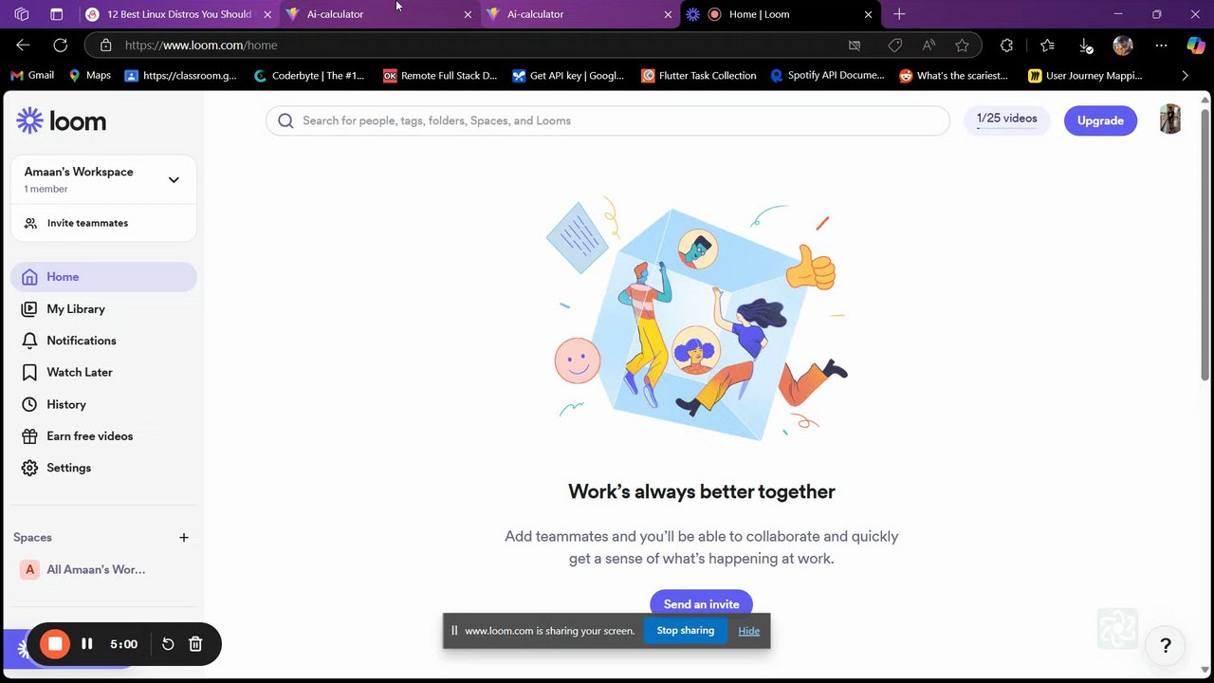Click the camera blocked icon in address bar
1214x683 pixels.
(x=855, y=45)
